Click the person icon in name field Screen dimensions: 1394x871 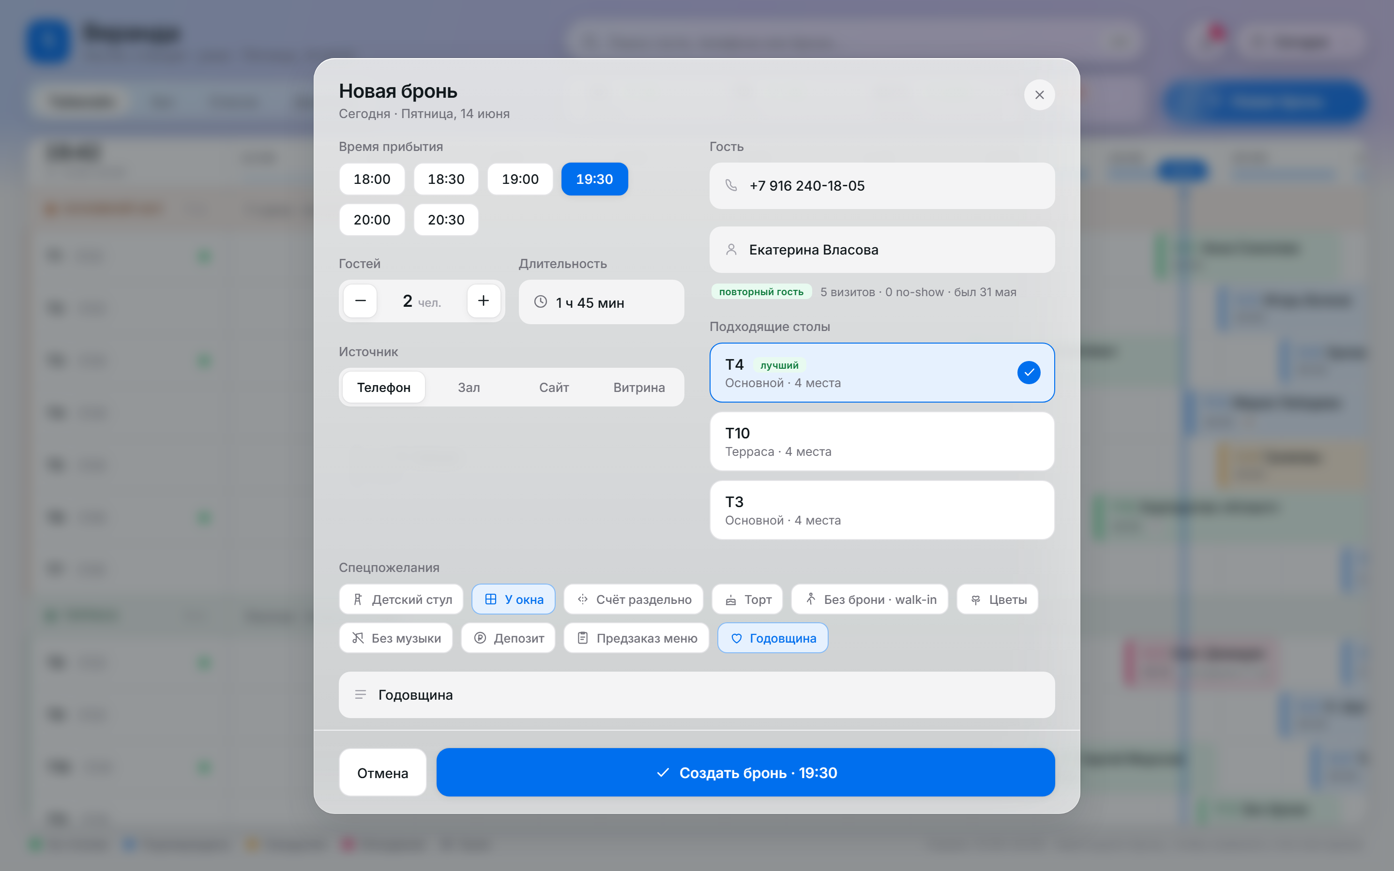coord(731,249)
